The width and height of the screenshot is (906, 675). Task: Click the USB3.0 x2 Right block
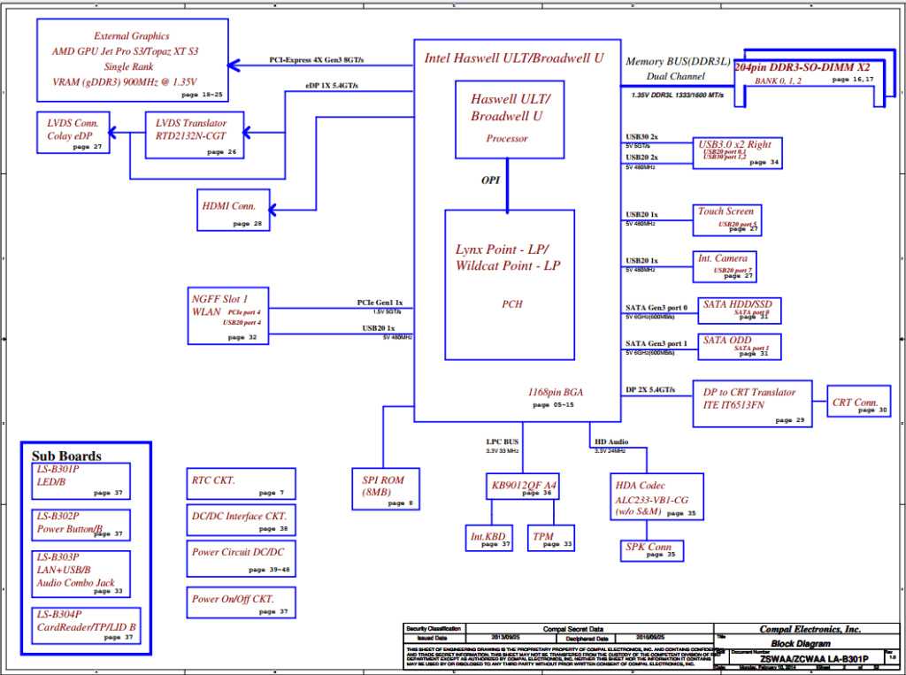[x=737, y=153]
